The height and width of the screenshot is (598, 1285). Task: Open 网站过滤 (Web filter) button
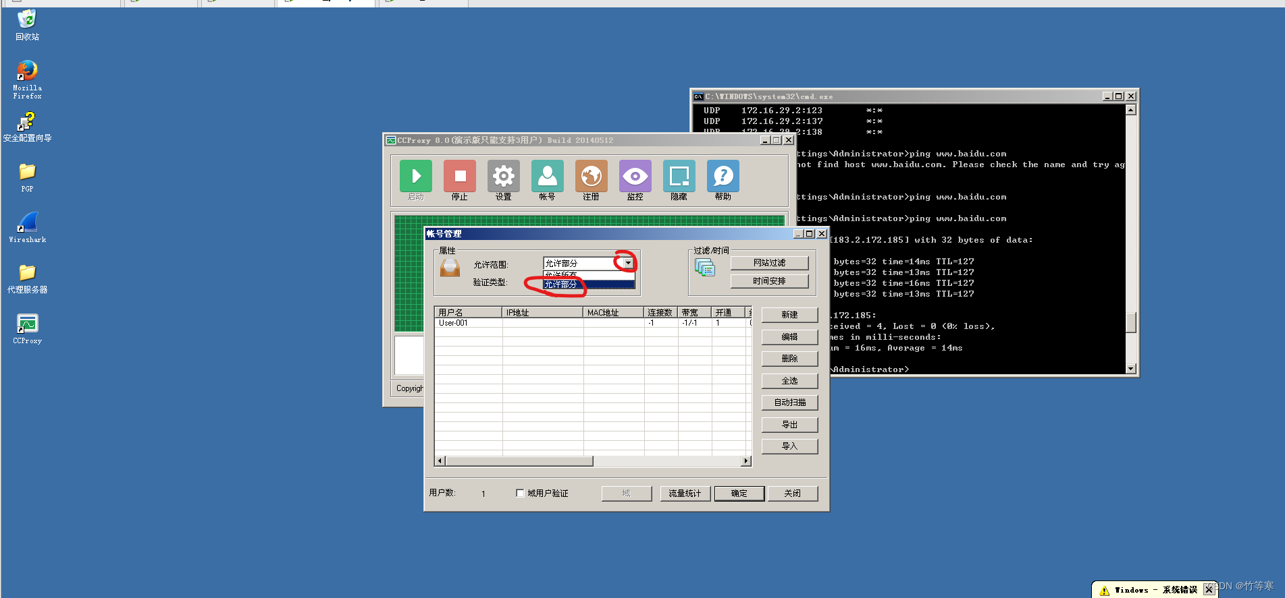click(x=770, y=263)
